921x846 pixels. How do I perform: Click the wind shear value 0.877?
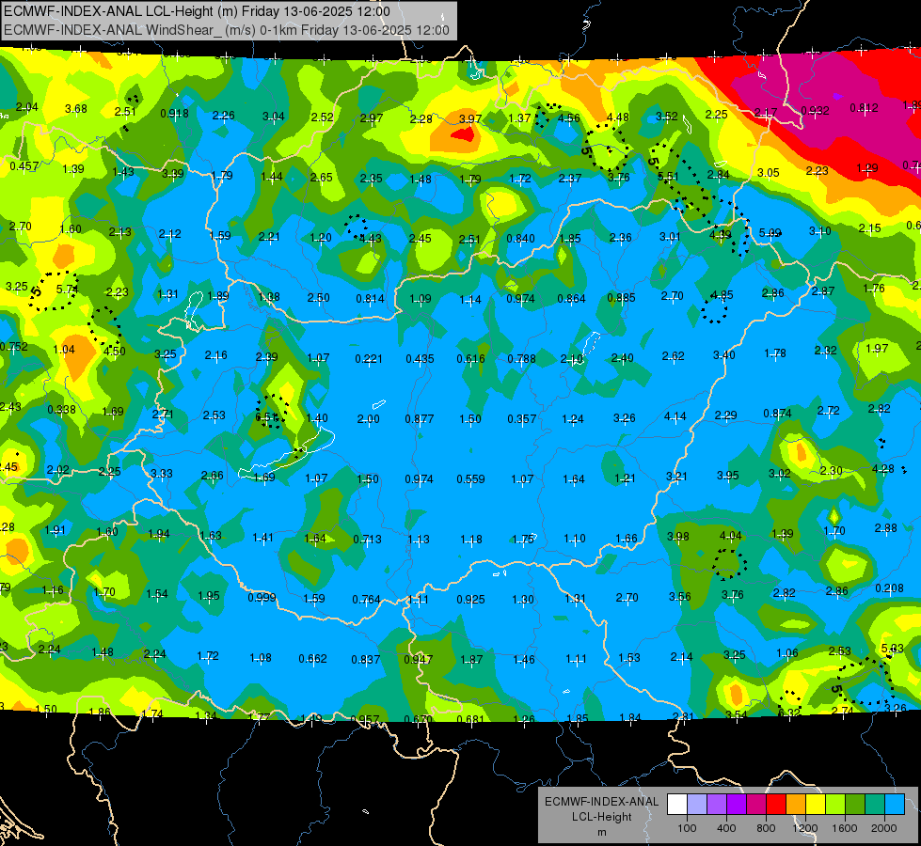[x=420, y=418]
